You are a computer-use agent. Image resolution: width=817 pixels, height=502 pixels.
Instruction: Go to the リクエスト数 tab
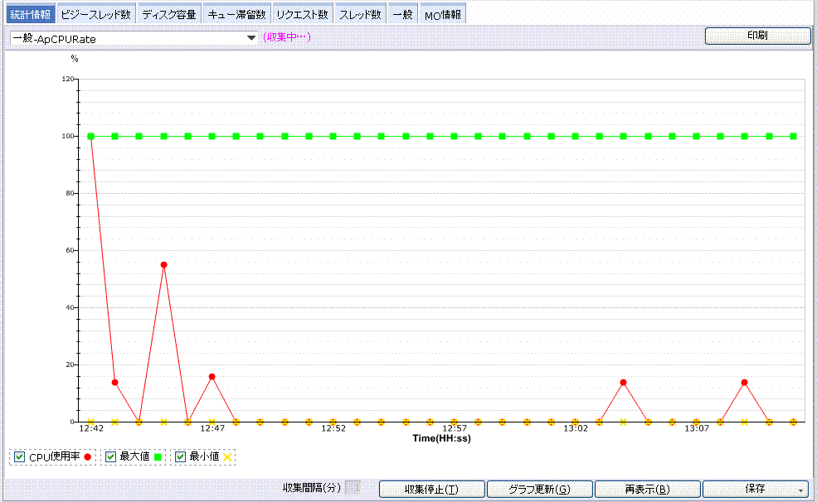(303, 14)
